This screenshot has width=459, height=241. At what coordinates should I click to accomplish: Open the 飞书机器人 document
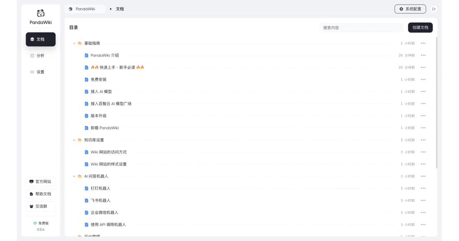101,200
